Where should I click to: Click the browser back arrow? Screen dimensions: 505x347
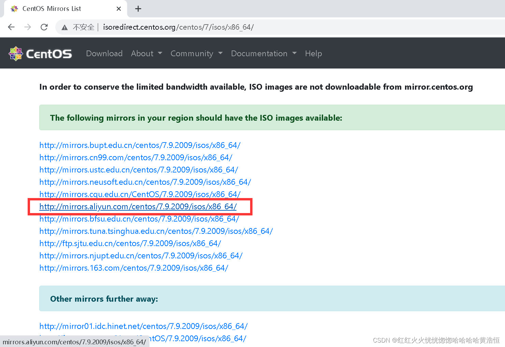pyautogui.click(x=11, y=27)
